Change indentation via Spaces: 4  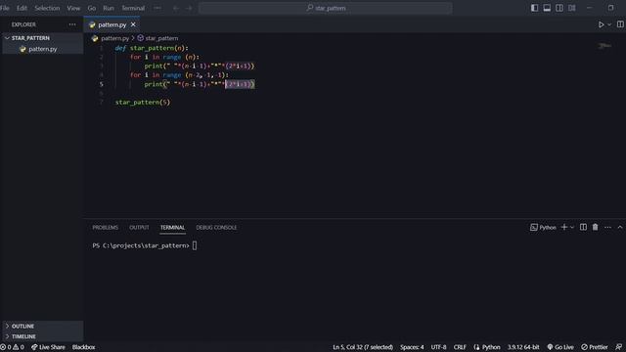(x=412, y=347)
